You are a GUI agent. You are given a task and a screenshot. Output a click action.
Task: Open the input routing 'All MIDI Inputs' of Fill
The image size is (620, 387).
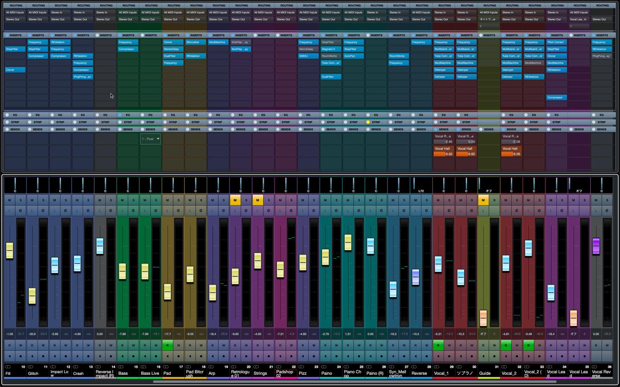click(15, 13)
